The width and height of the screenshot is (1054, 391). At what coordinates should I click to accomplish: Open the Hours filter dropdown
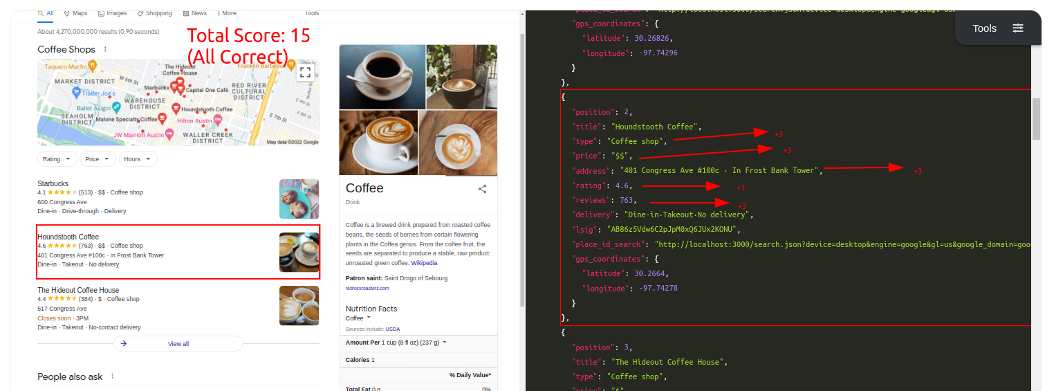coord(138,159)
